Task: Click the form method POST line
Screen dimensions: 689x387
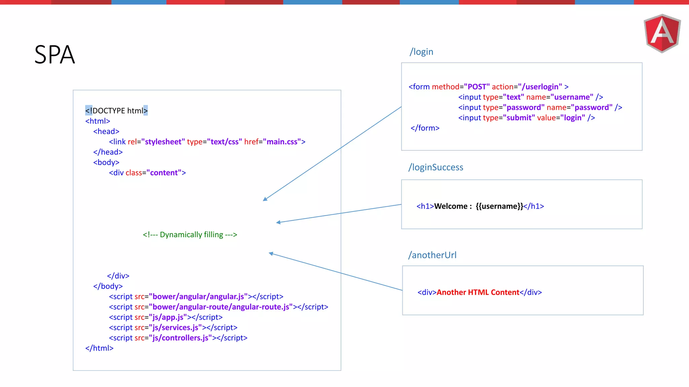Action: coord(488,87)
